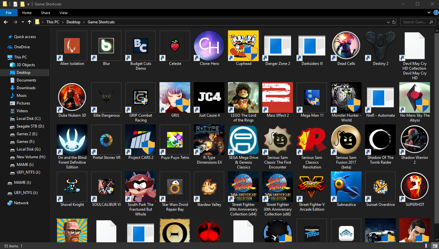The image size is (439, 249).
Task: Click This PC in the address bar
Action: pyautogui.click(x=53, y=22)
